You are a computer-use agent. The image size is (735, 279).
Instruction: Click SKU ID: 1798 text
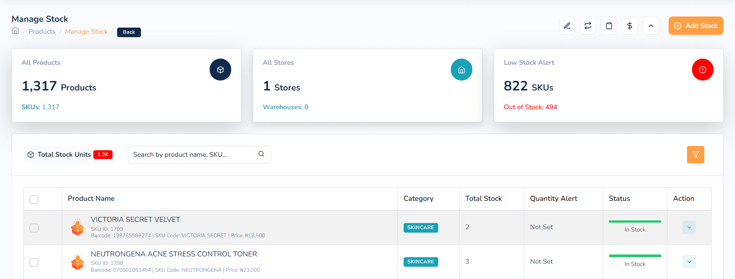click(x=107, y=263)
